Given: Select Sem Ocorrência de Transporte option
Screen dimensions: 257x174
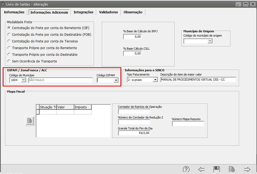Looking at the screenshot, I should (9, 61).
